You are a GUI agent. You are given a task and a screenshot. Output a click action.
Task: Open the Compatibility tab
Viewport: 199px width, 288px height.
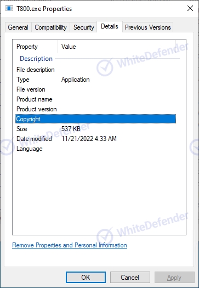tap(50, 27)
